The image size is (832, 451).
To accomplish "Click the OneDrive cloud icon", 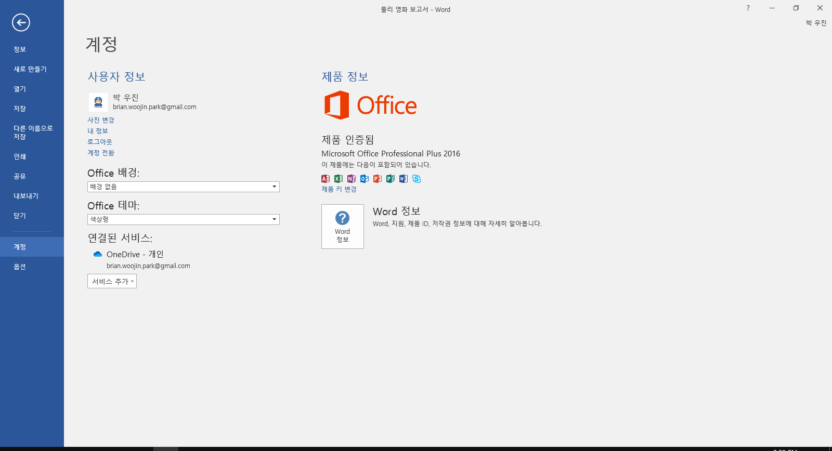I will 98,254.
